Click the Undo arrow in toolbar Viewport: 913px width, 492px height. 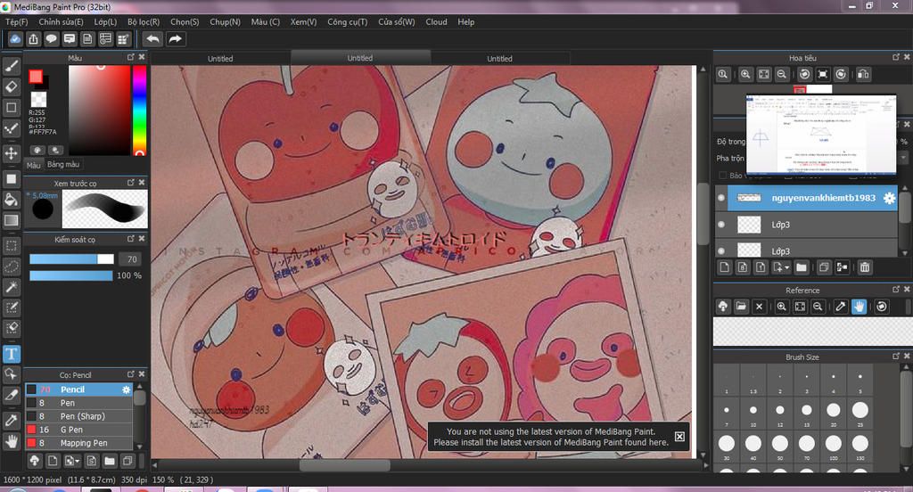coord(152,39)
